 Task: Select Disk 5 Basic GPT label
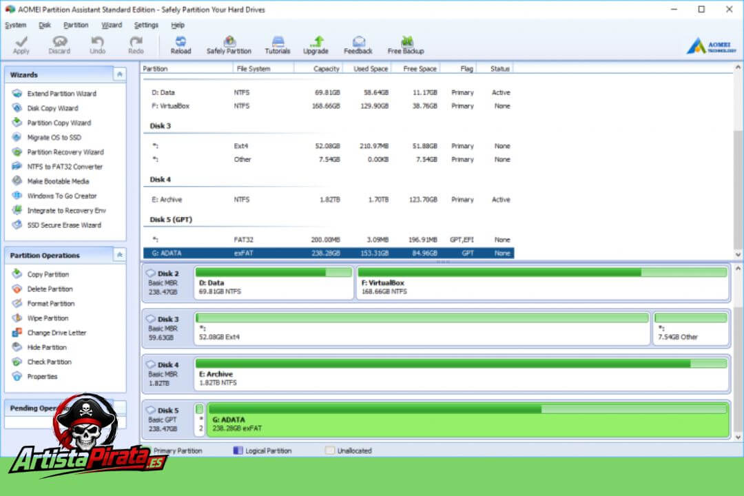165,420
